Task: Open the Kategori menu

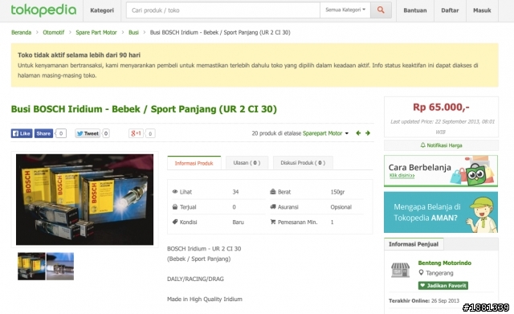Action: [x=102, y=10]
